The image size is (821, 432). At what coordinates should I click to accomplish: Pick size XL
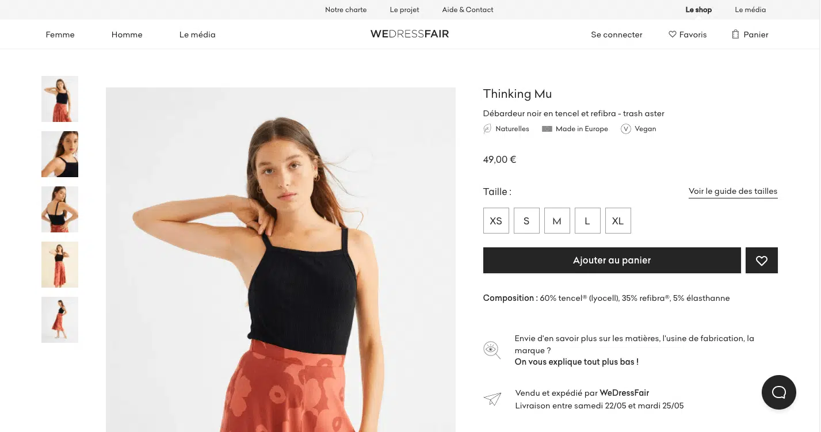618,221
